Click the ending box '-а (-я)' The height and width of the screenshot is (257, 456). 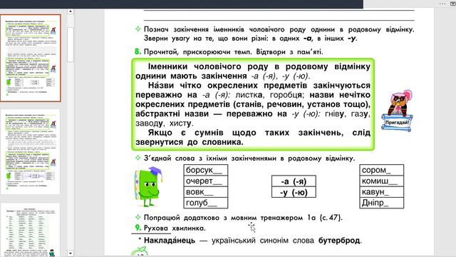(294, 181)
